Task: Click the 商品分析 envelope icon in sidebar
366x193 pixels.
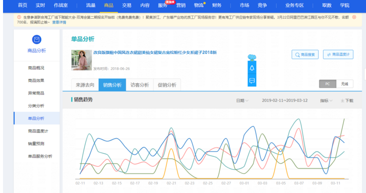Action: 37,39
